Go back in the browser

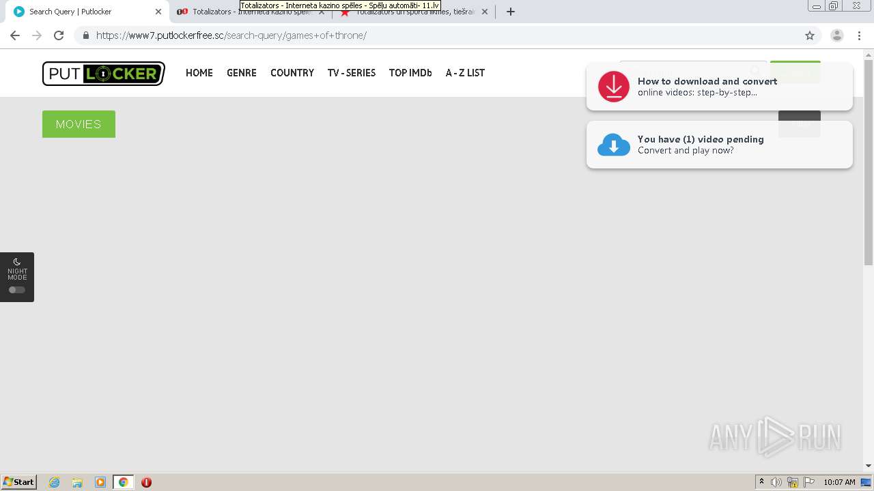pyautogui.click(x=15, y=35)
